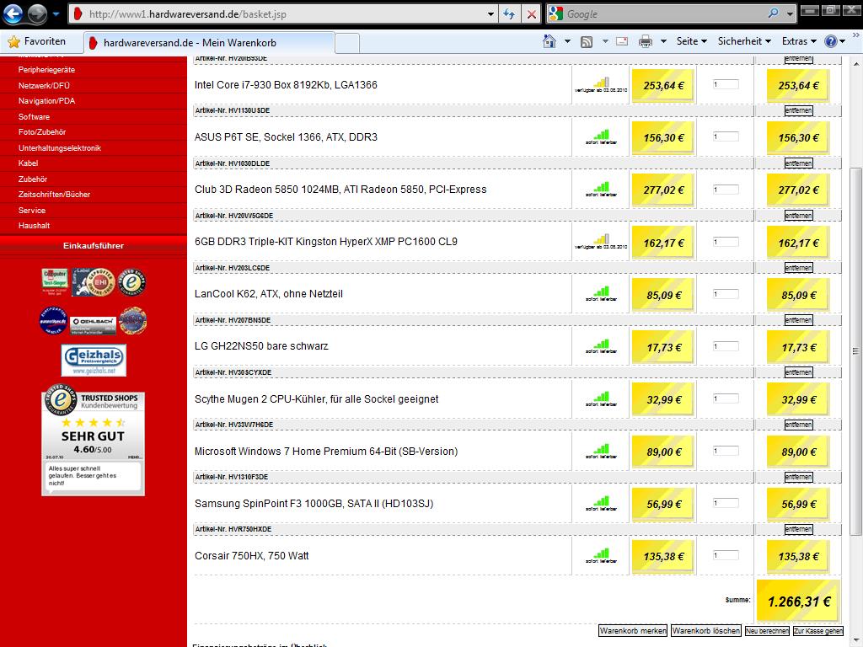Open the Netzwerk/DFÜ category
The width and height of the screenshot is (863, 647).
click(x=44, y=86)
